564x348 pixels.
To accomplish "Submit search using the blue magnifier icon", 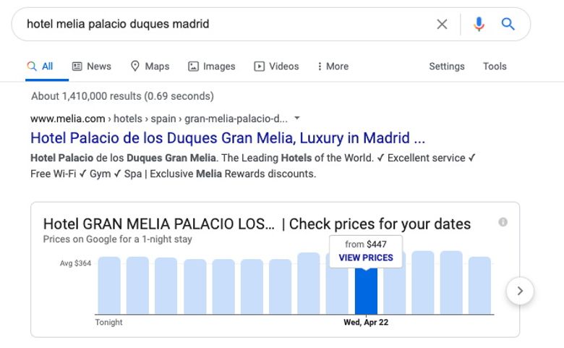I will (508, 24).
